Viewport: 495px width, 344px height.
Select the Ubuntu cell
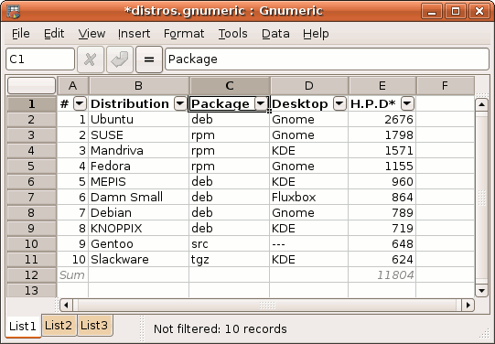click(x=138, y=120)
